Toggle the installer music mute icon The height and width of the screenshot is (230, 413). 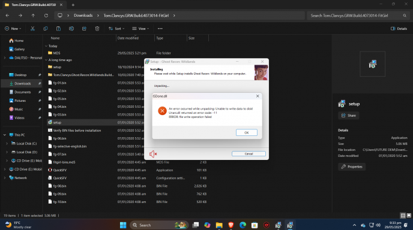(x=153, y=154)
